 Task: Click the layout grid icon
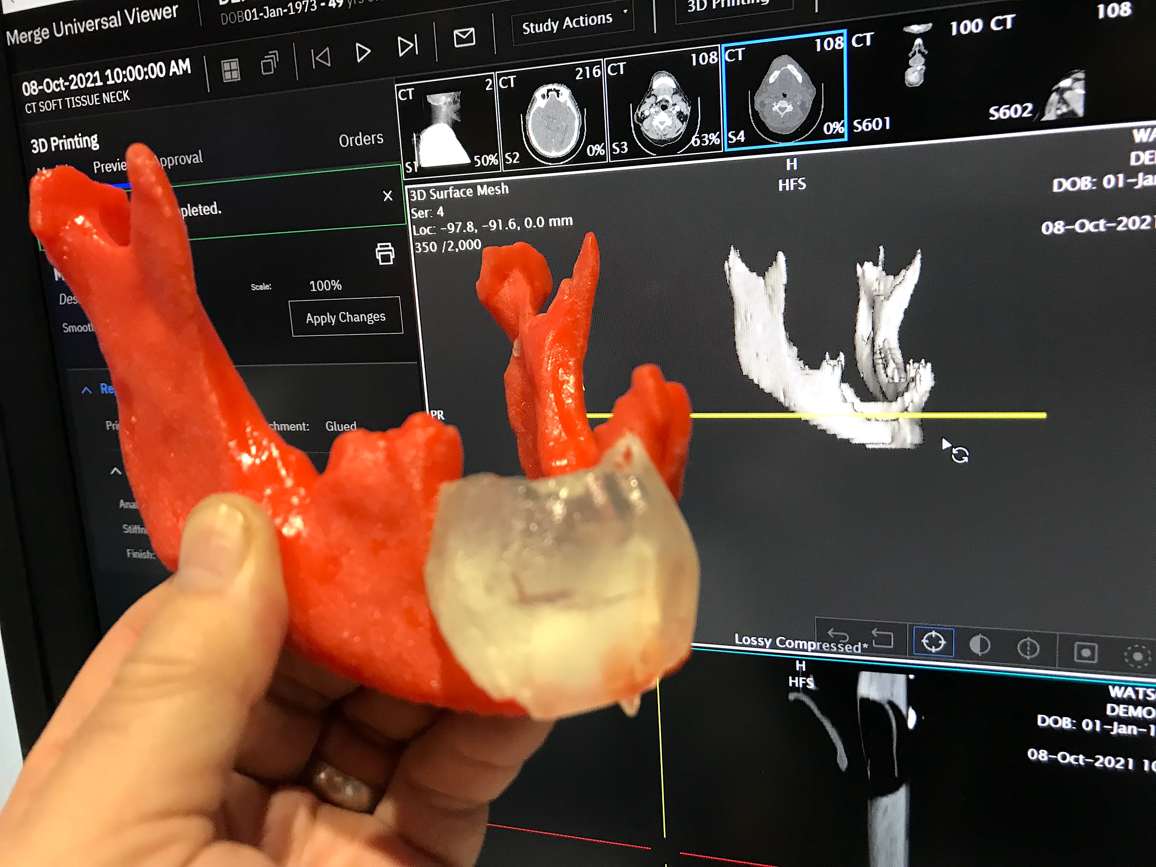click(231, 70)
